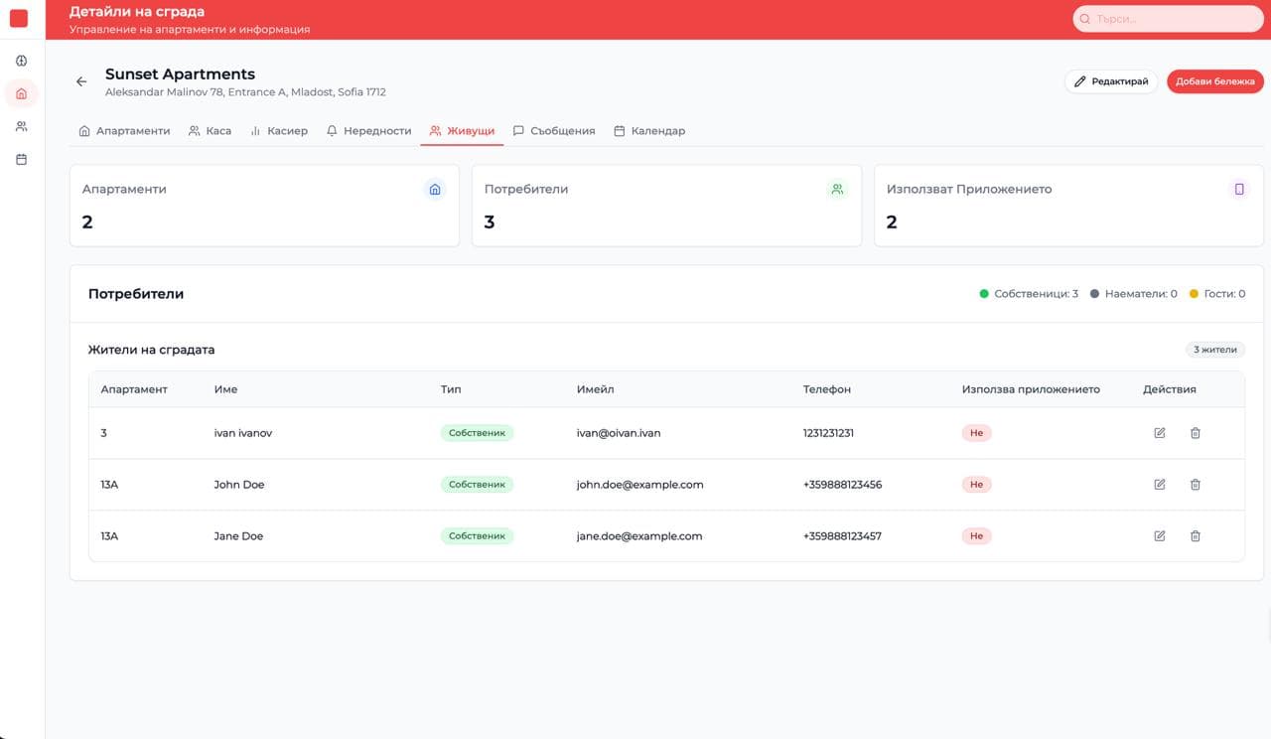Click the Име column header
The width and height of the screenshot is (1271, 739).
pos(225,389)
